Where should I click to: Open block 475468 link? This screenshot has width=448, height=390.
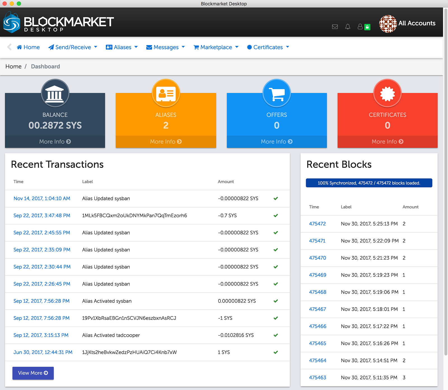point(318,292)
